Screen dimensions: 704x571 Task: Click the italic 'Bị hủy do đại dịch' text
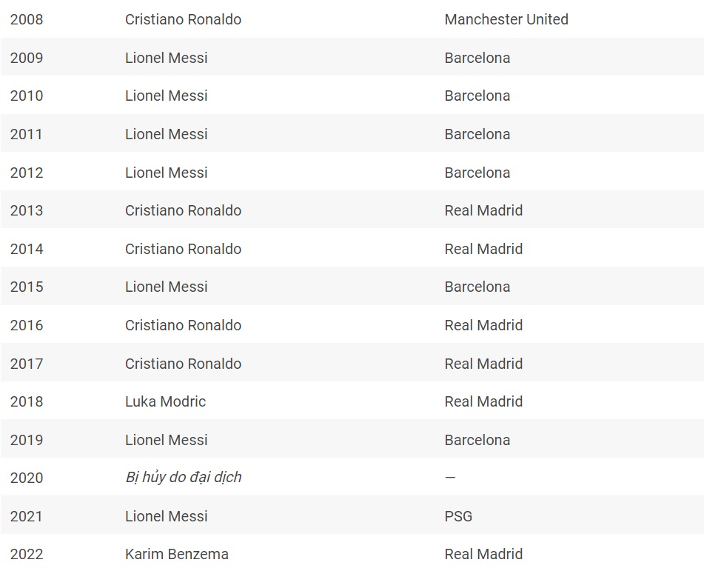pyautogui.click(x=183, y=477)
